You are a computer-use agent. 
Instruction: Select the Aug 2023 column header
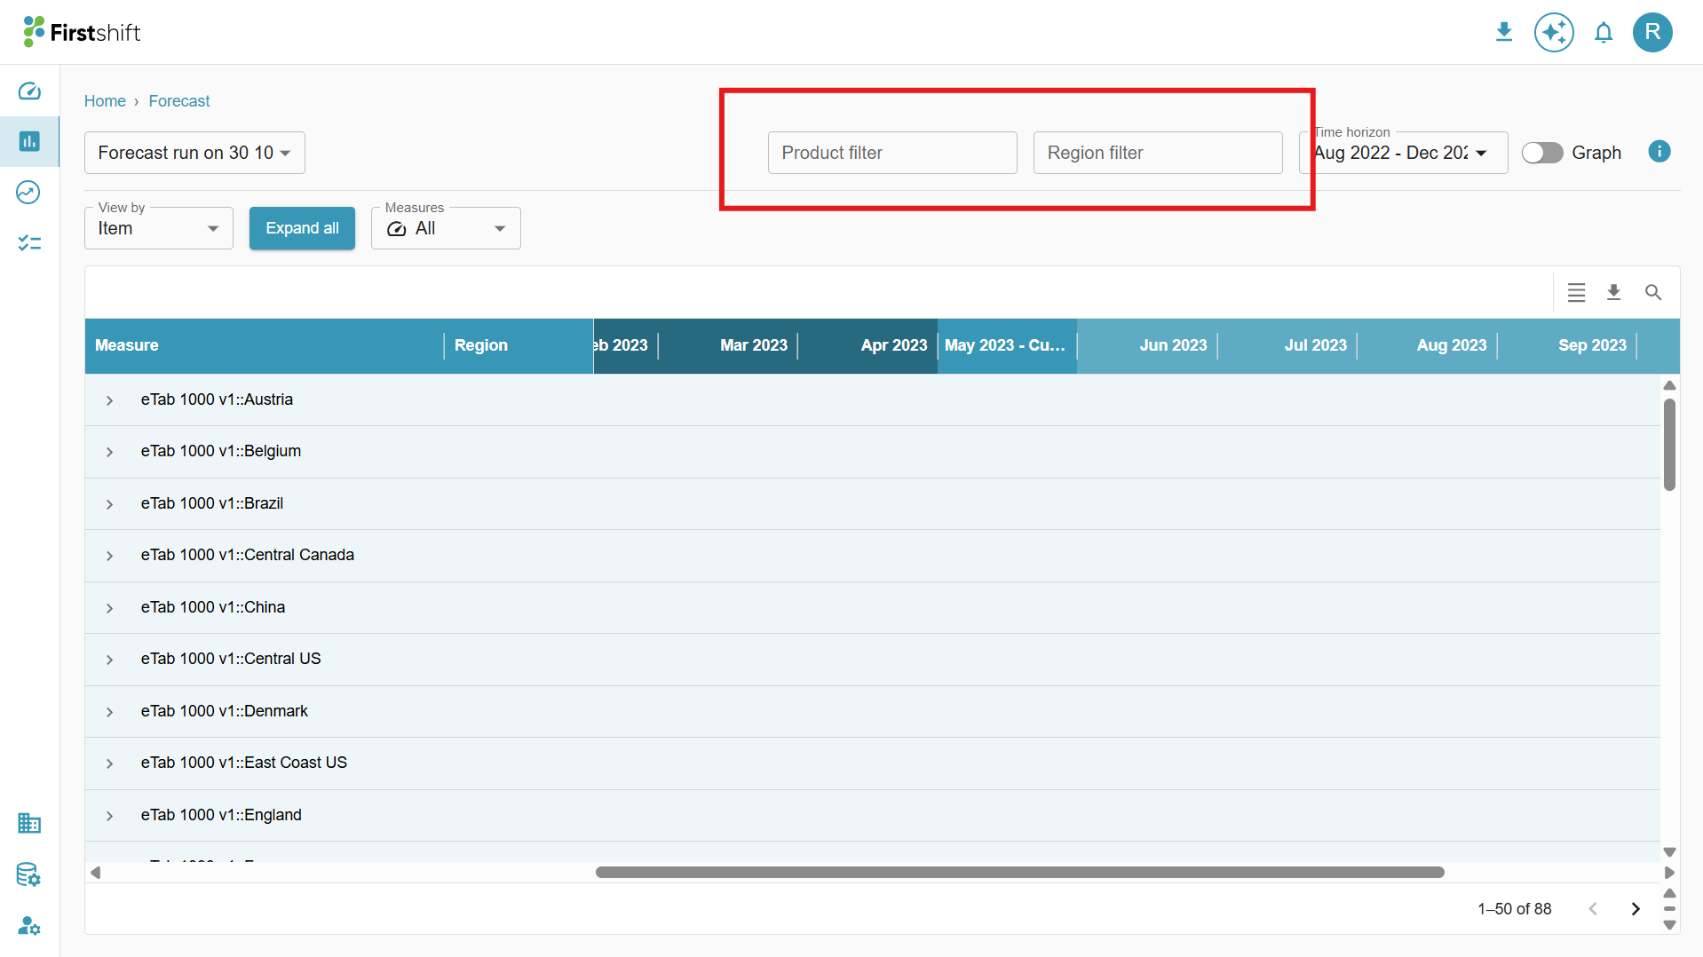[1427, 345]
